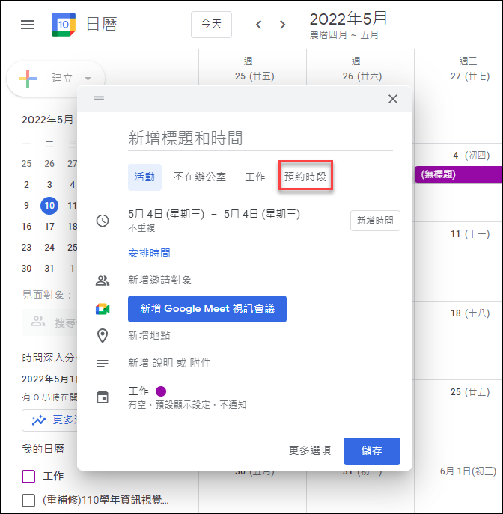Click the 新增地點 field
503x514 pixels.
(149, 335)
